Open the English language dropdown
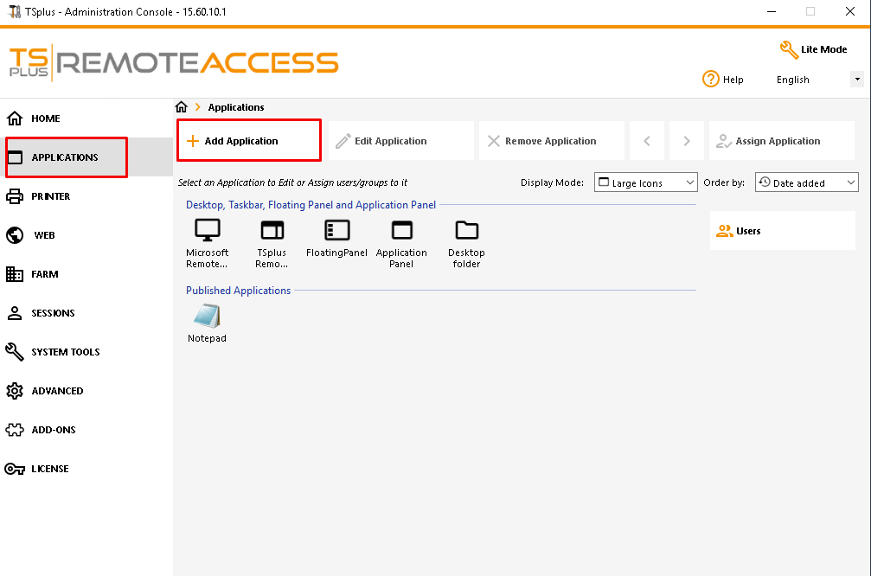871x576 pixels. (818, 80)
